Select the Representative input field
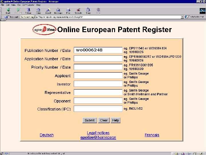 coord(98,92)
